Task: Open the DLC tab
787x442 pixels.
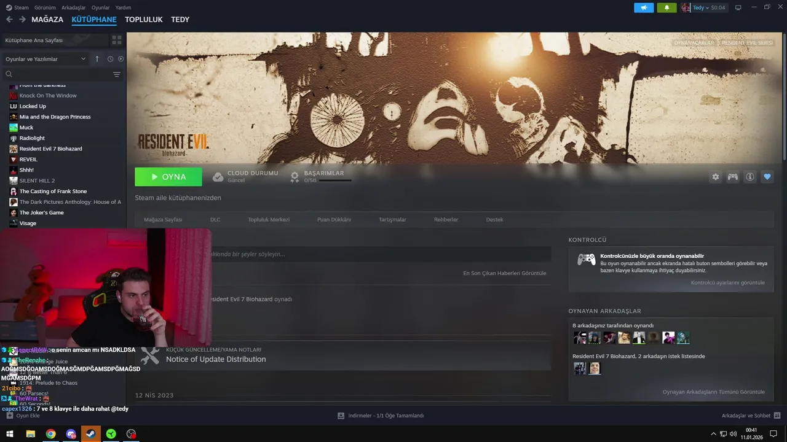Action: [x=215, y=220]
